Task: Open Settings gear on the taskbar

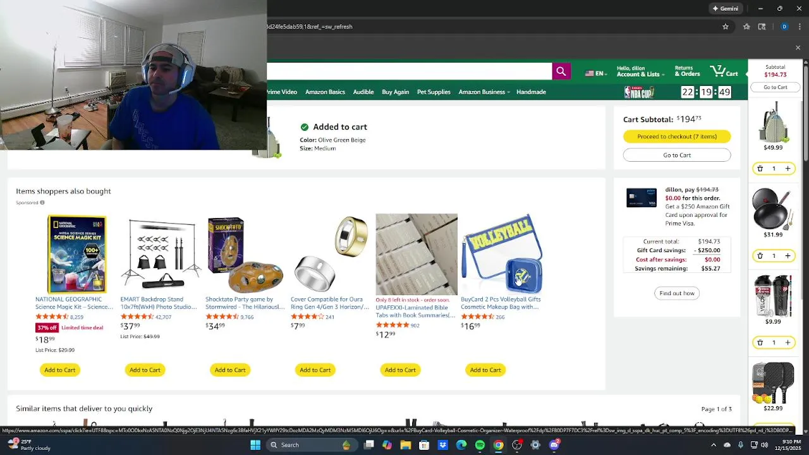Action: coord(535,445)
